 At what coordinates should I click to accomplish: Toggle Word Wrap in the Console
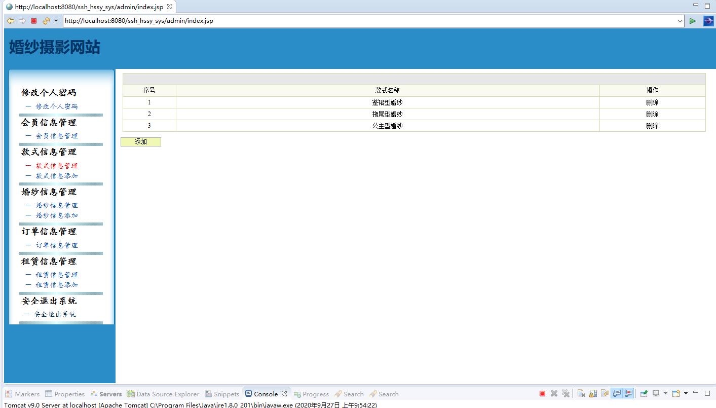pyautogui.click(x=605, y=393)
